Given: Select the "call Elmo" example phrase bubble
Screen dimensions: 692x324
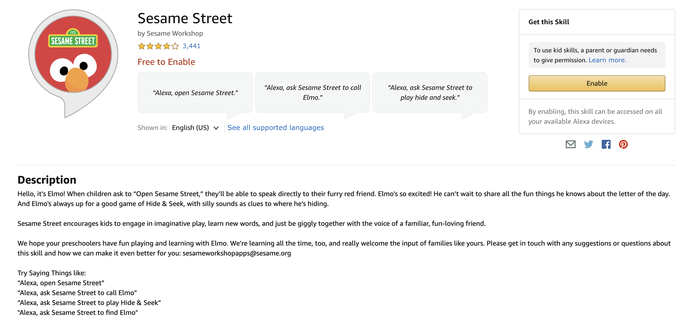Looking at the screenshot, I should tap(312, 93).
